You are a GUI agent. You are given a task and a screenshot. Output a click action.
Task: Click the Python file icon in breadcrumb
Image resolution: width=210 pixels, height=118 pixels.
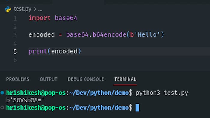(8, 9)
